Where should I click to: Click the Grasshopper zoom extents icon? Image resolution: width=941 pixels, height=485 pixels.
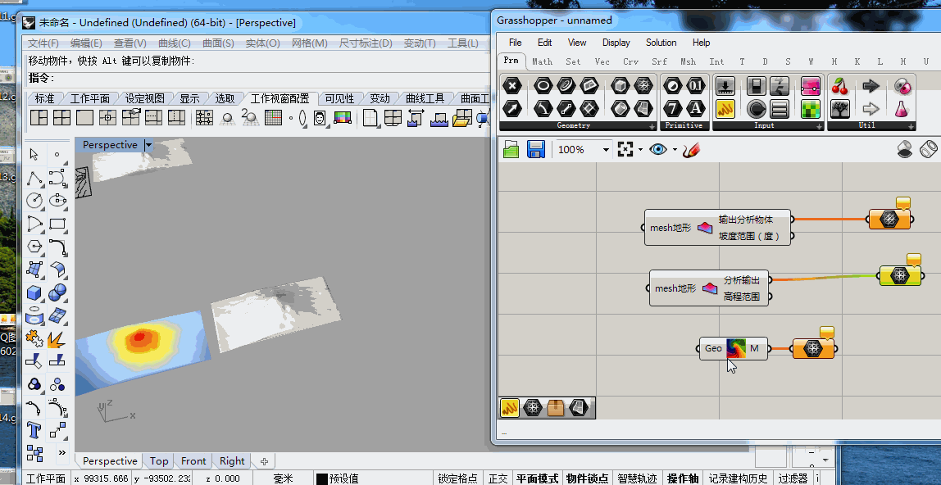click(x=625, y=149)
